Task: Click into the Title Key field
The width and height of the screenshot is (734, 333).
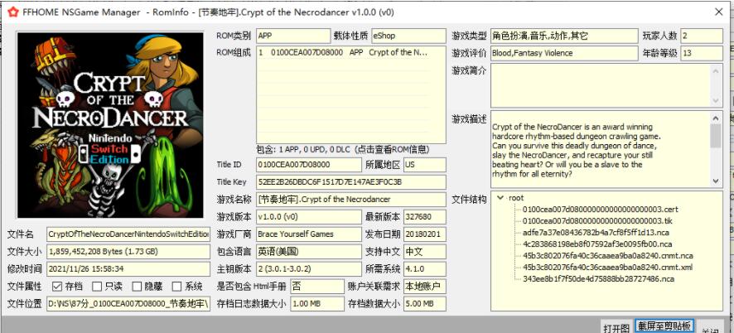Action: click(x=350, y=182)
